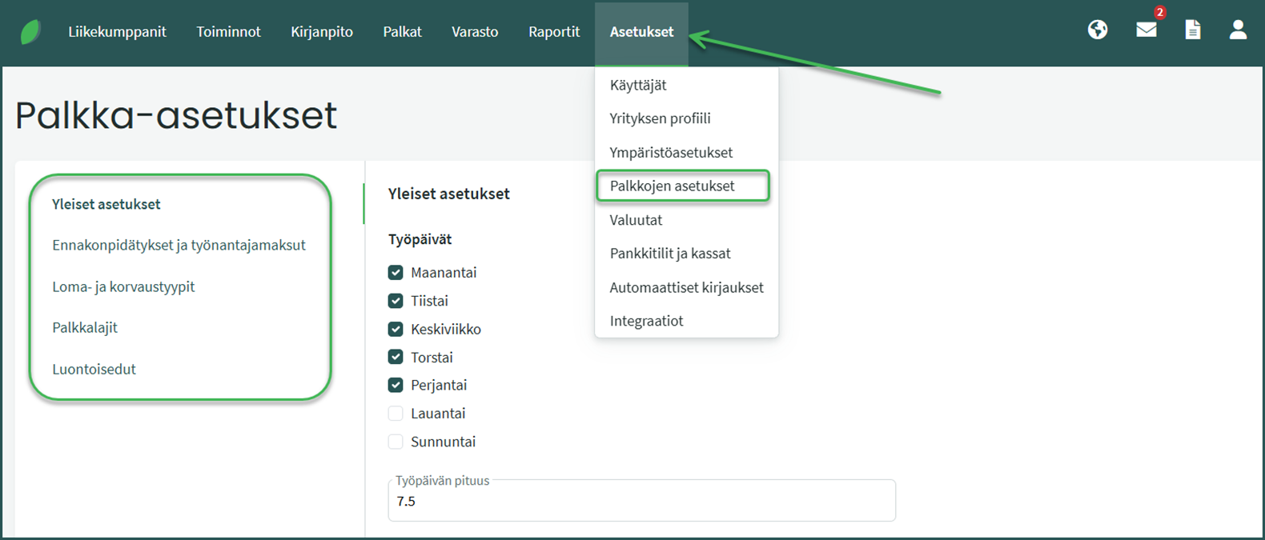Open the Kirjanpito menu
Image resolution: width=1265 pixels, height=540 pixels.
(322, 32)
